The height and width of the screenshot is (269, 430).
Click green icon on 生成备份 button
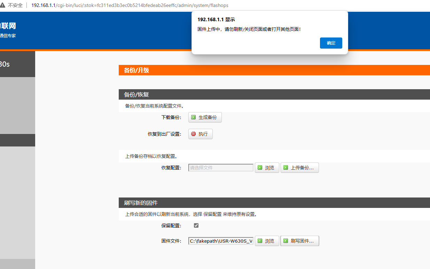coord(194,118)
